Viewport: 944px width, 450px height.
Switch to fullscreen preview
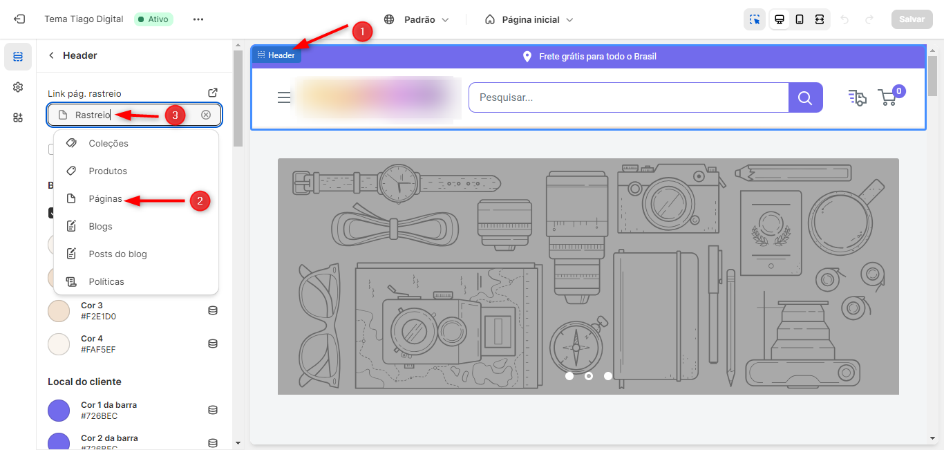(820, 19)
